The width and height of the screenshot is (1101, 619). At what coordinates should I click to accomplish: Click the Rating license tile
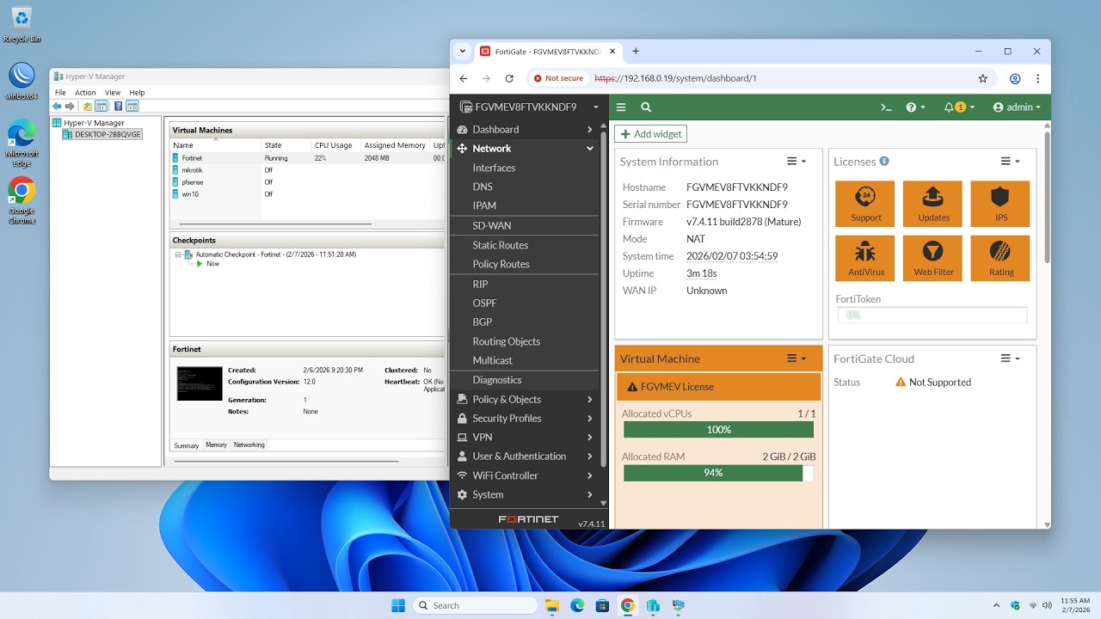click(x=1000, y=258)
